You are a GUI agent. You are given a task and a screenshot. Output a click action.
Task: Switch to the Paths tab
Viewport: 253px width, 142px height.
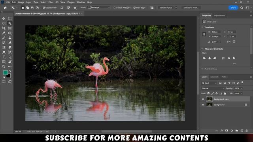[224, 77]
